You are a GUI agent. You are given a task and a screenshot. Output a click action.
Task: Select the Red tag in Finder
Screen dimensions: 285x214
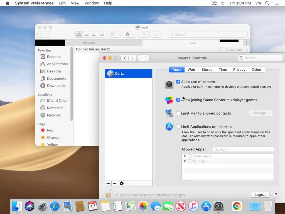coord(47,130)
